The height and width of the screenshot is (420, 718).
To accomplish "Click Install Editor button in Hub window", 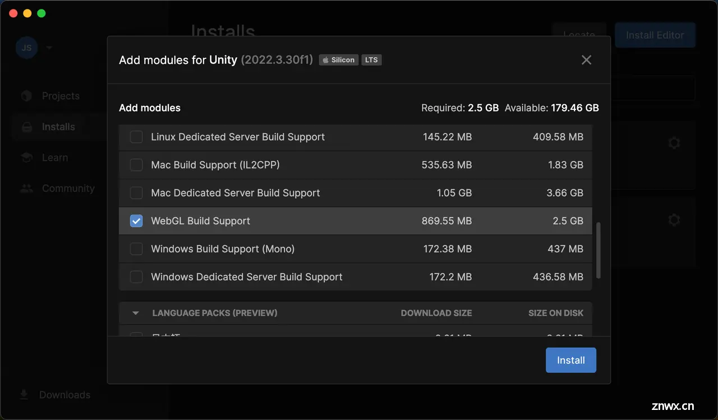I will (655, 35).
